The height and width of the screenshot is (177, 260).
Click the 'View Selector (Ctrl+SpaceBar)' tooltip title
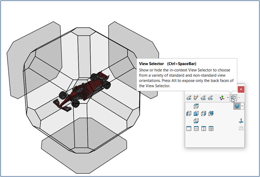click(167, 64)
